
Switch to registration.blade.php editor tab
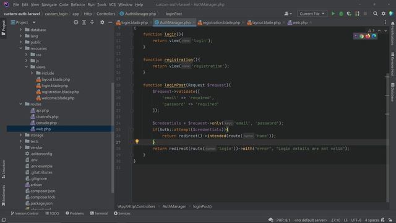pos(220,22)
